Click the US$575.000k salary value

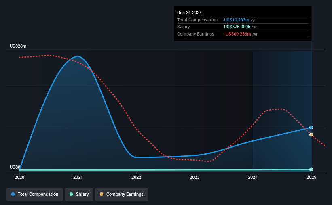click(x=237, y=27)
